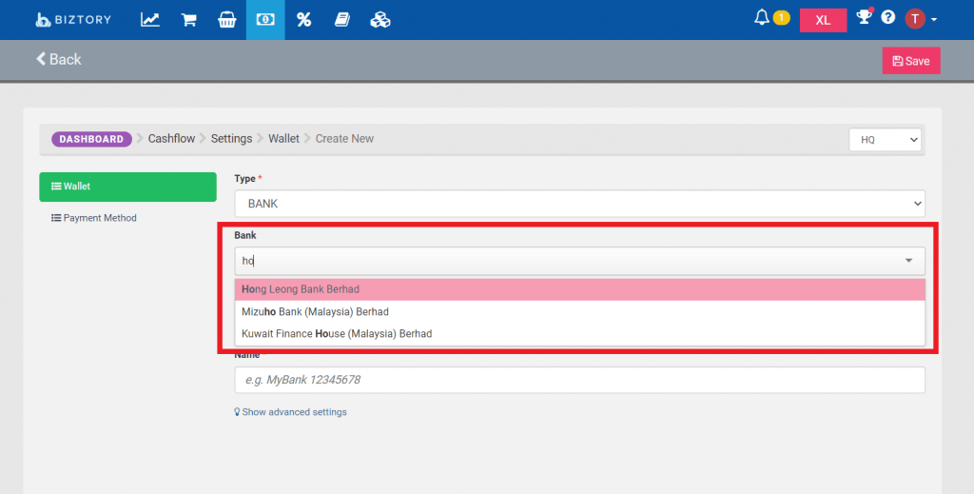Open the notifications bell
This screenshot has width=974, height=494.
click(x=762, y=17)
